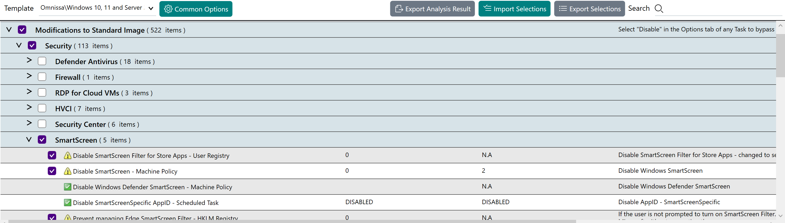Viewport: 785px width, 223px height.
Task: Click Disable AppID - SmartScreenSpecific description
Action: click(x=669, y=202)
